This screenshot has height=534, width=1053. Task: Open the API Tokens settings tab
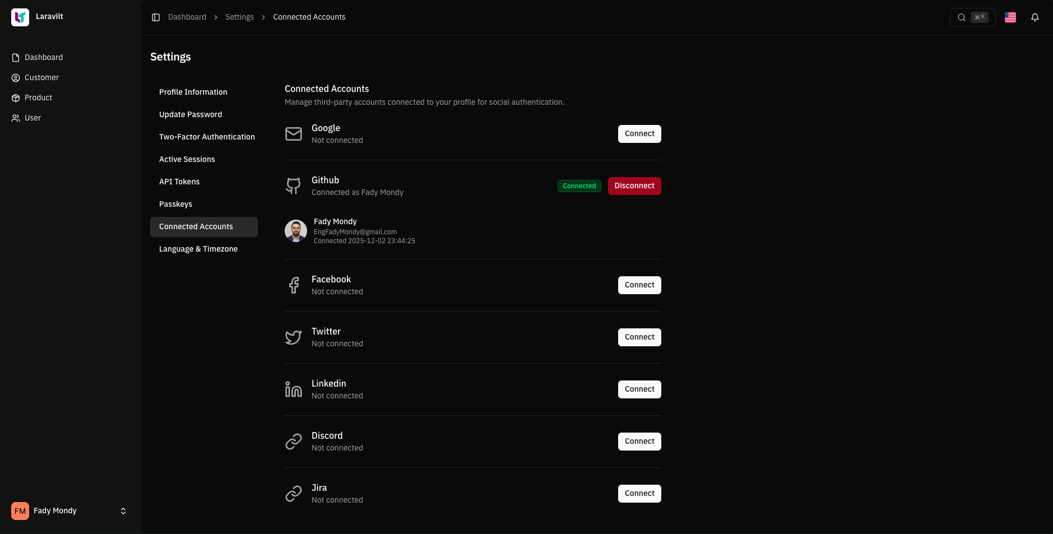tap(179, 182)
